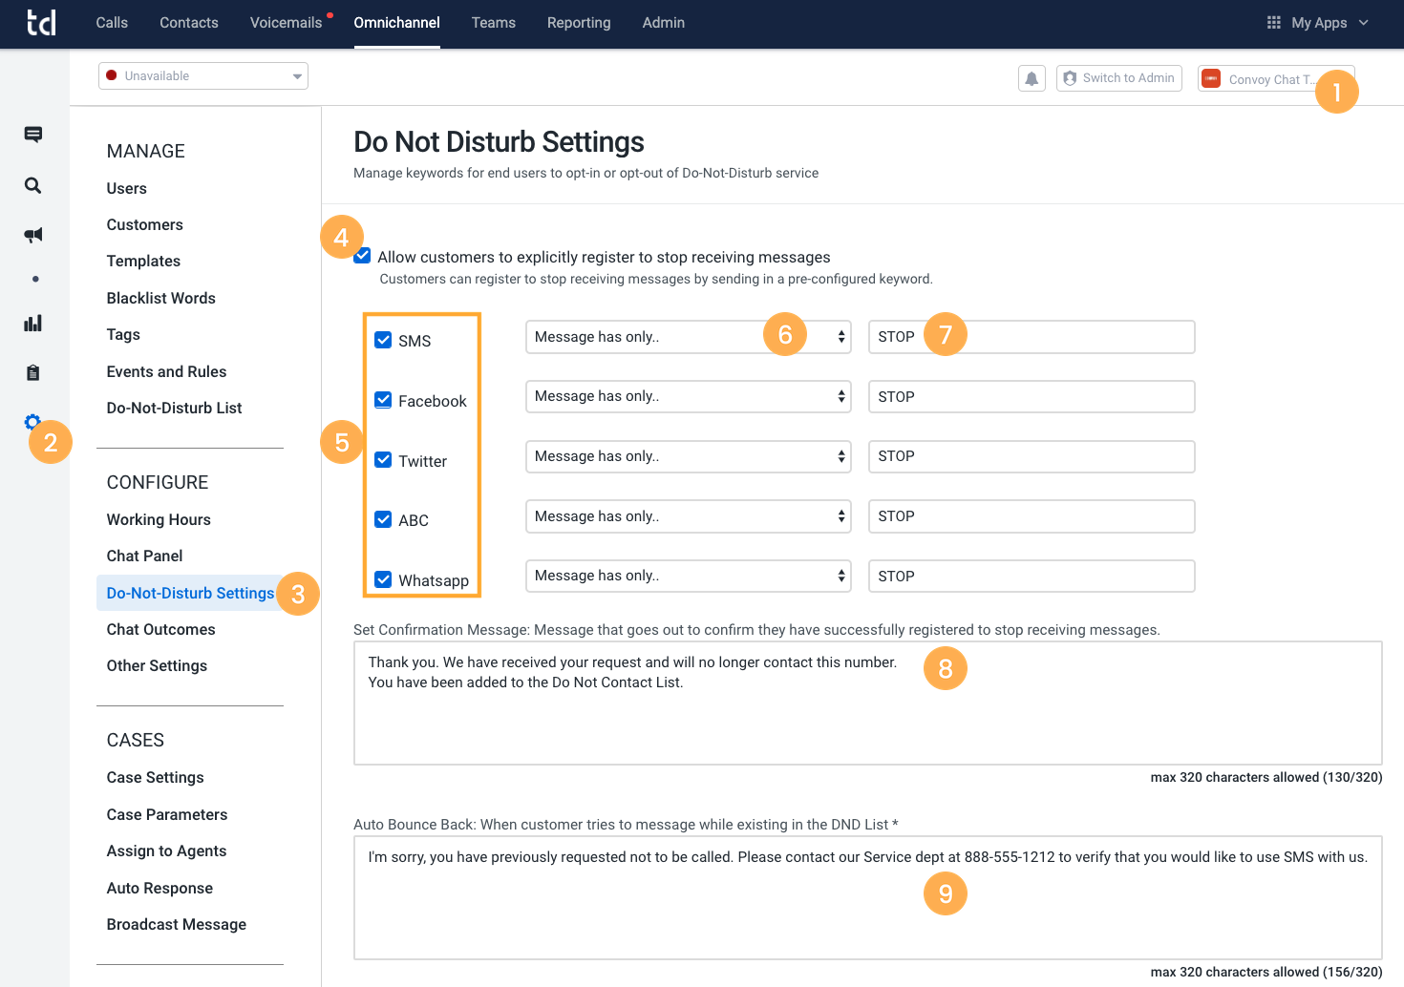Open the Calls top menu
The image size is (1404, 987).
coord(112,23)
